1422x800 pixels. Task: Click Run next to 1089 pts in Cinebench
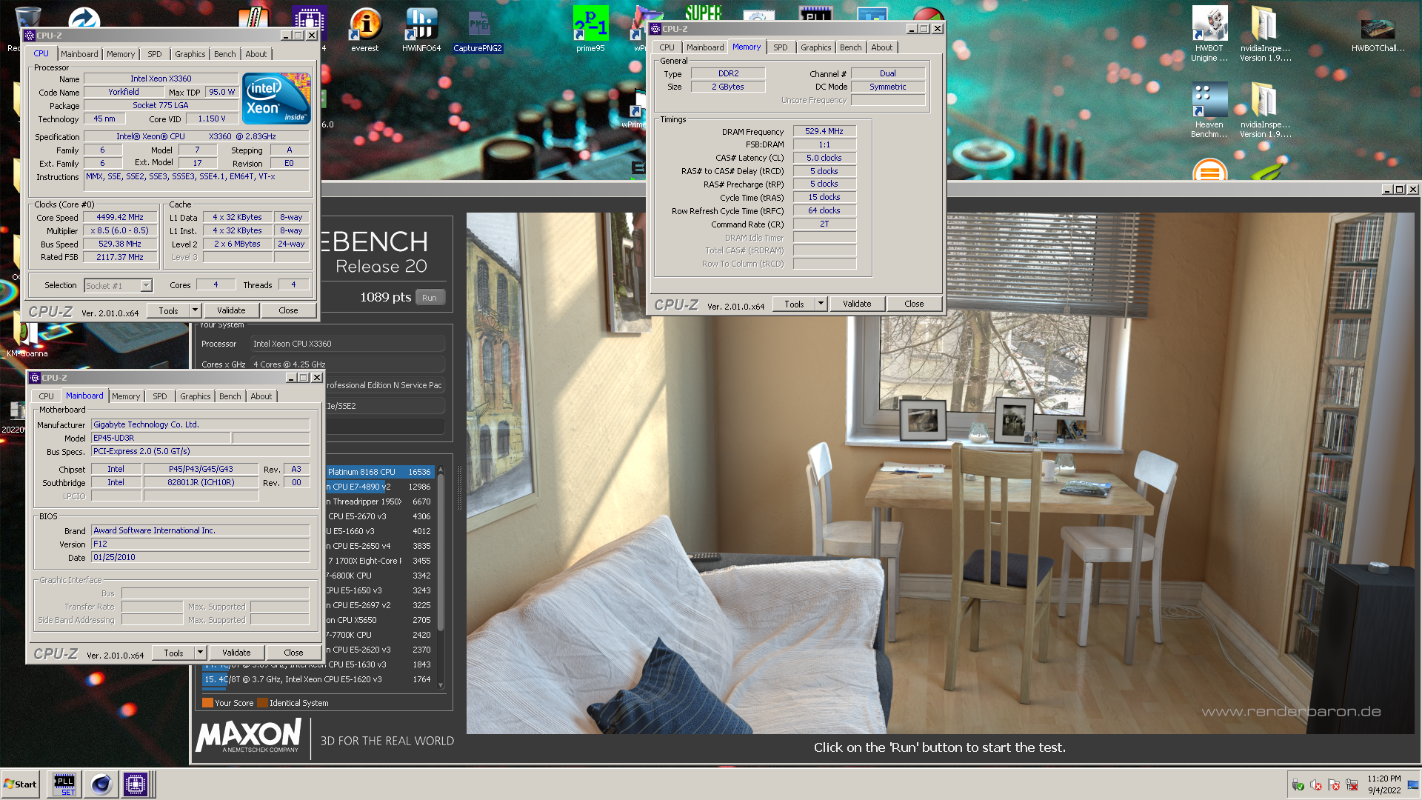(x=430, y=298)
